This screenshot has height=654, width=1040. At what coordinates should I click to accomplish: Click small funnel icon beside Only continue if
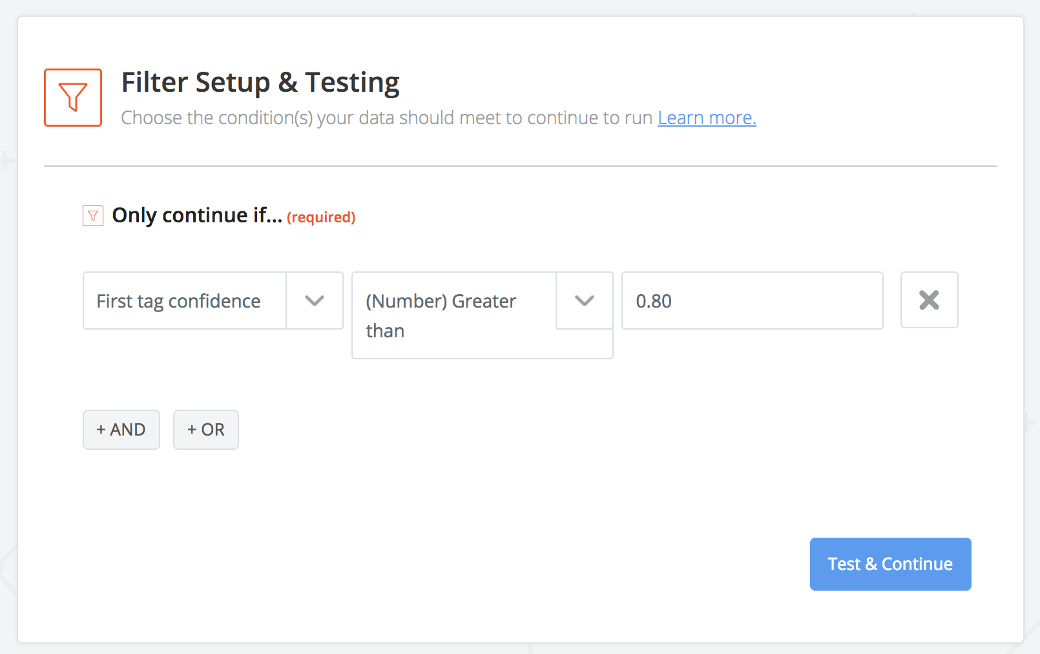point(93,216)
